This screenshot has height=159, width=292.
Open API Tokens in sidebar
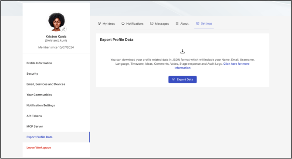[56, 116]
